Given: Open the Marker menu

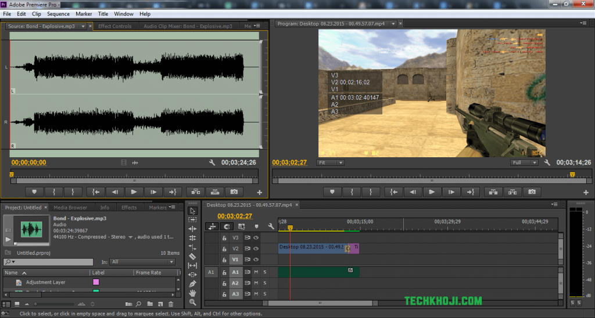Looking at the screenshot, I should [x=84, y=14].
